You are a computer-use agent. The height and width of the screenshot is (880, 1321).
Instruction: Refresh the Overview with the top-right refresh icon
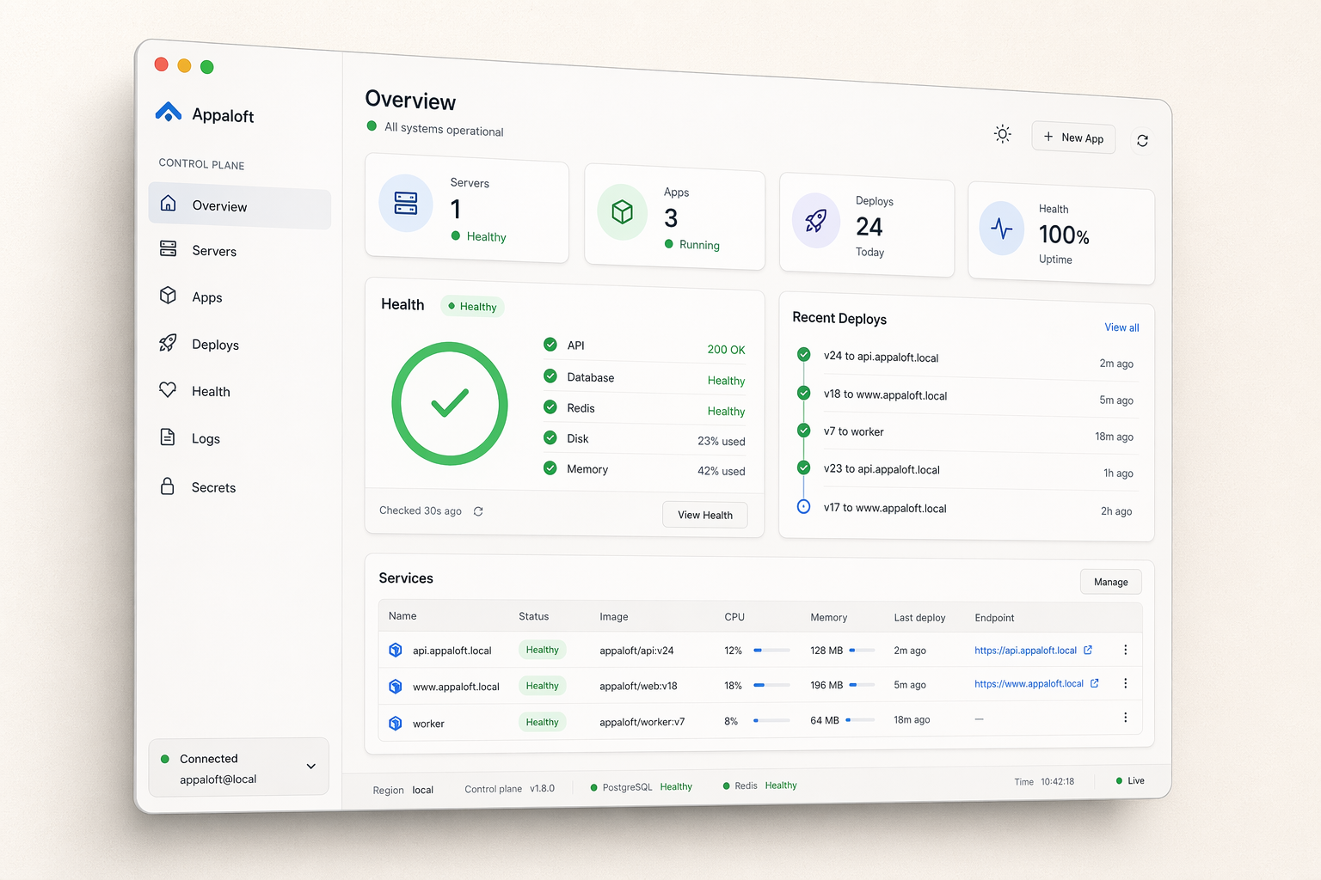click(1142, 139)
